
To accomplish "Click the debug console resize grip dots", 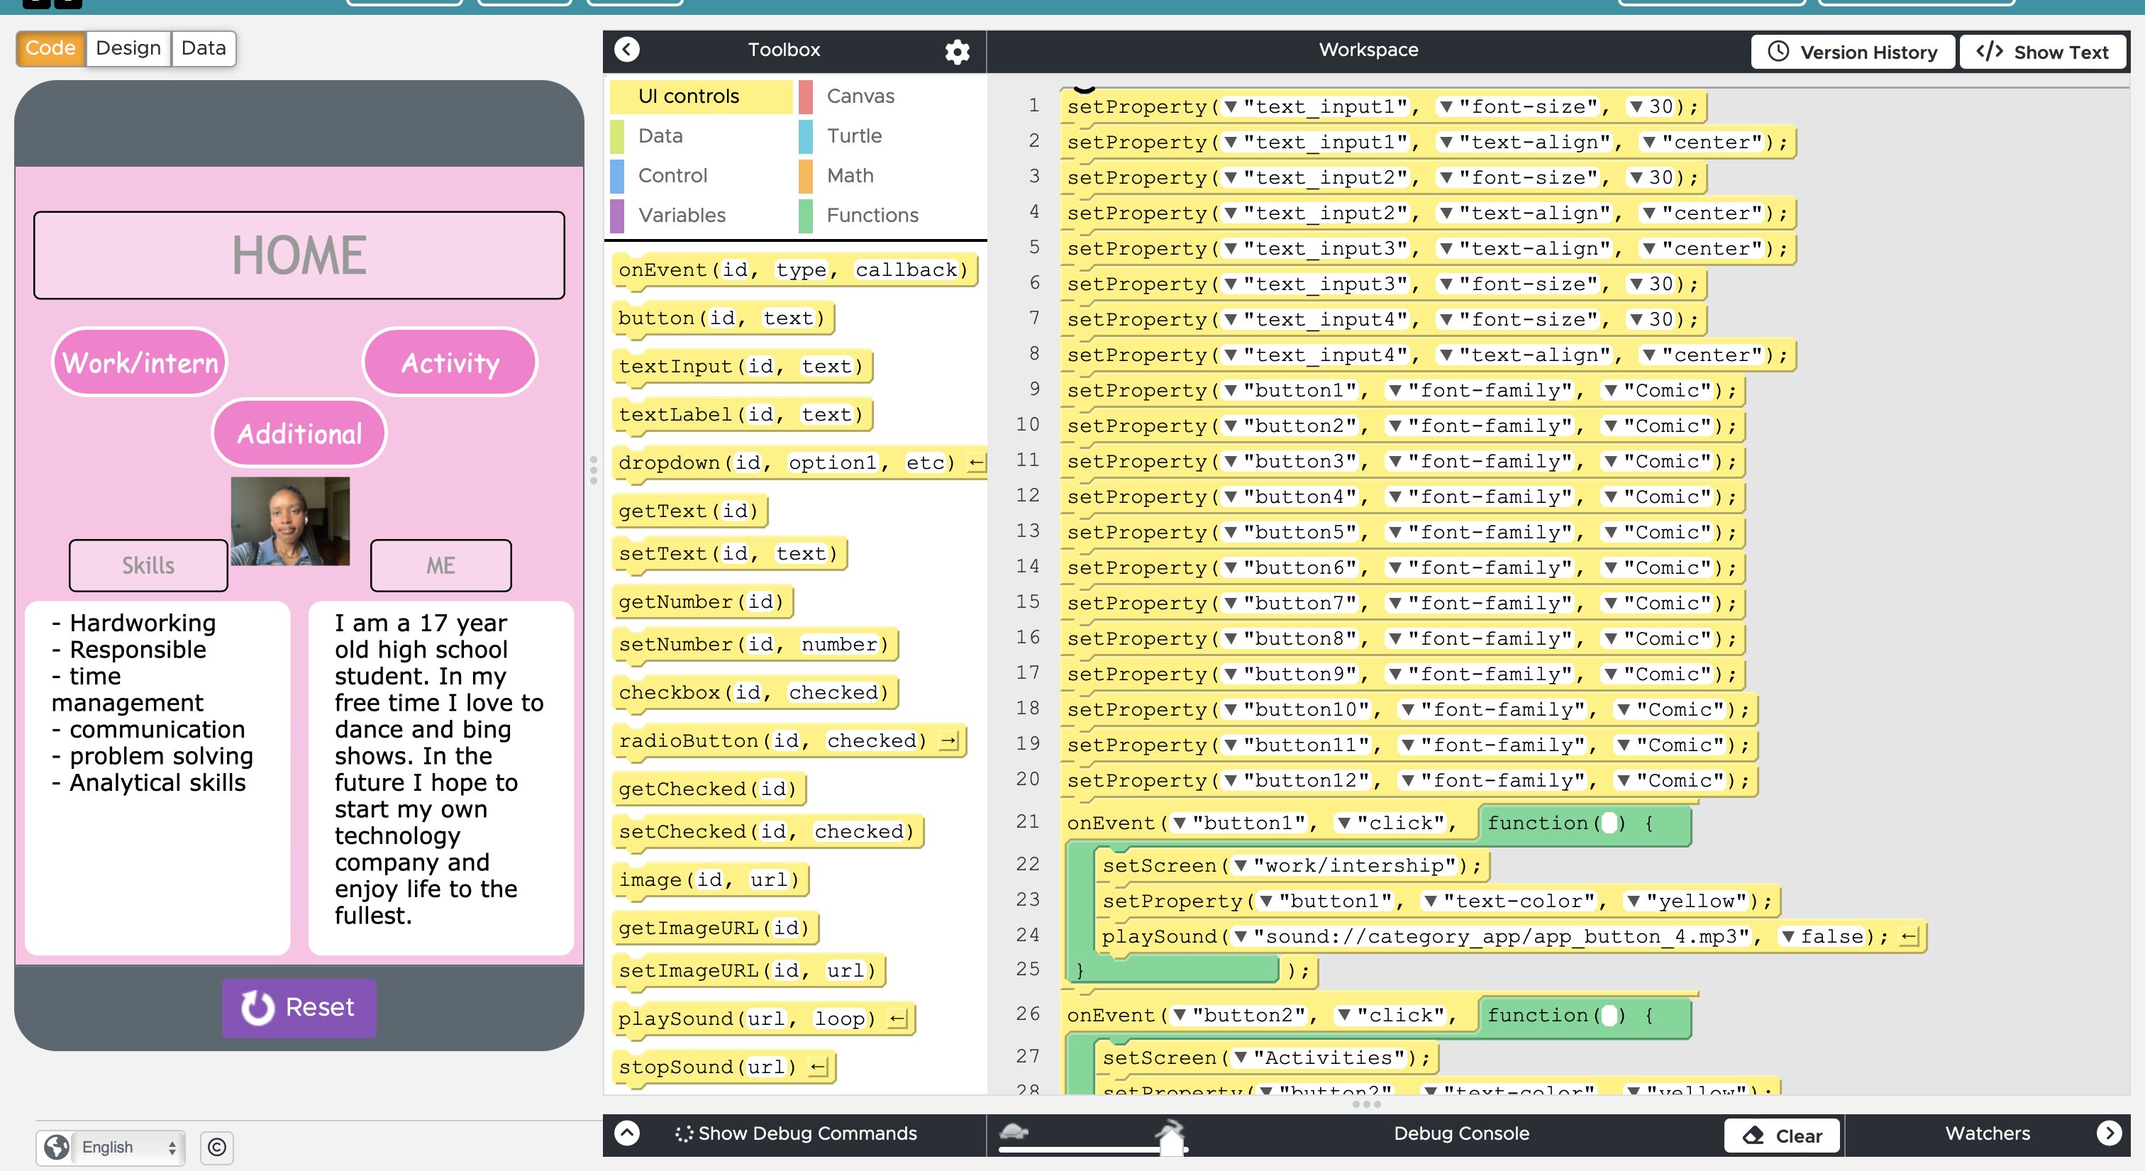I will pyautogui.click(x=1366, y=1104).
